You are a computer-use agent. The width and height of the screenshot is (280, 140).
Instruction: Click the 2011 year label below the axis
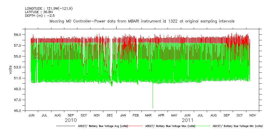(188, 120)
